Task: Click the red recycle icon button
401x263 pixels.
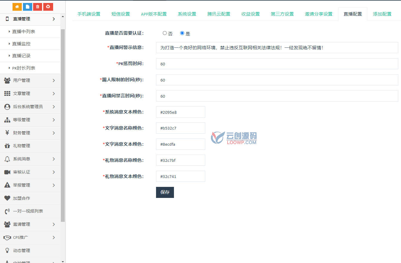Action: 48,7
